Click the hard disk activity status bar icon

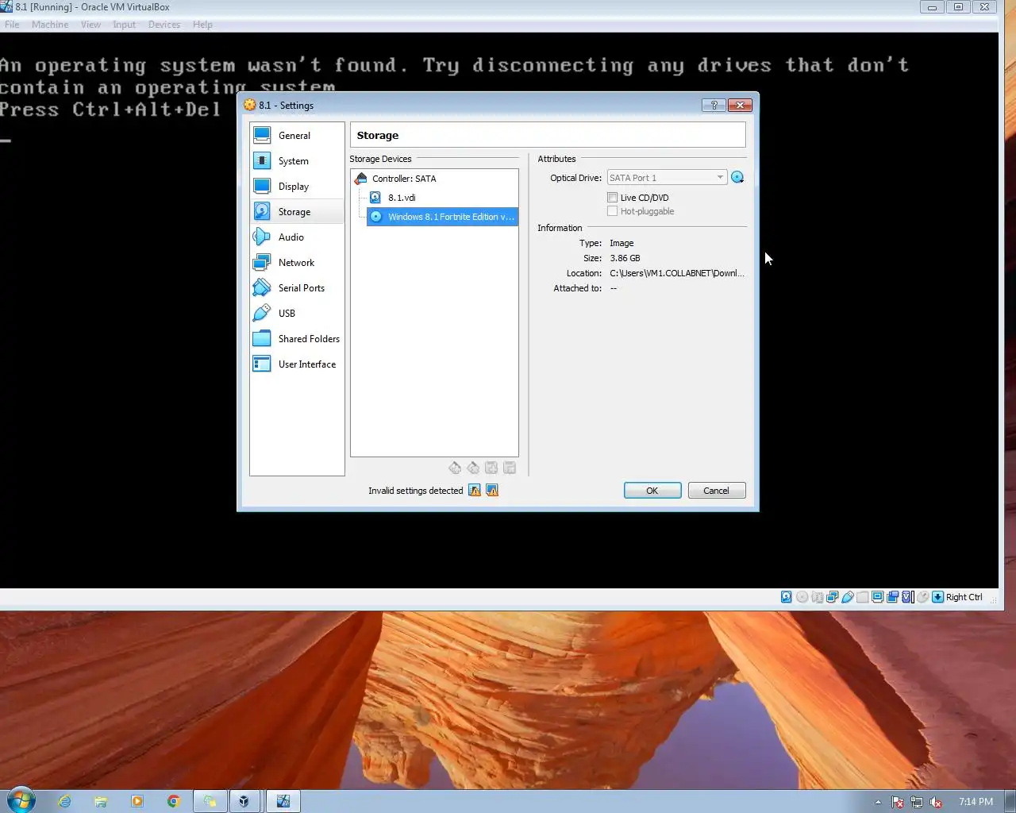click(787, 597)
